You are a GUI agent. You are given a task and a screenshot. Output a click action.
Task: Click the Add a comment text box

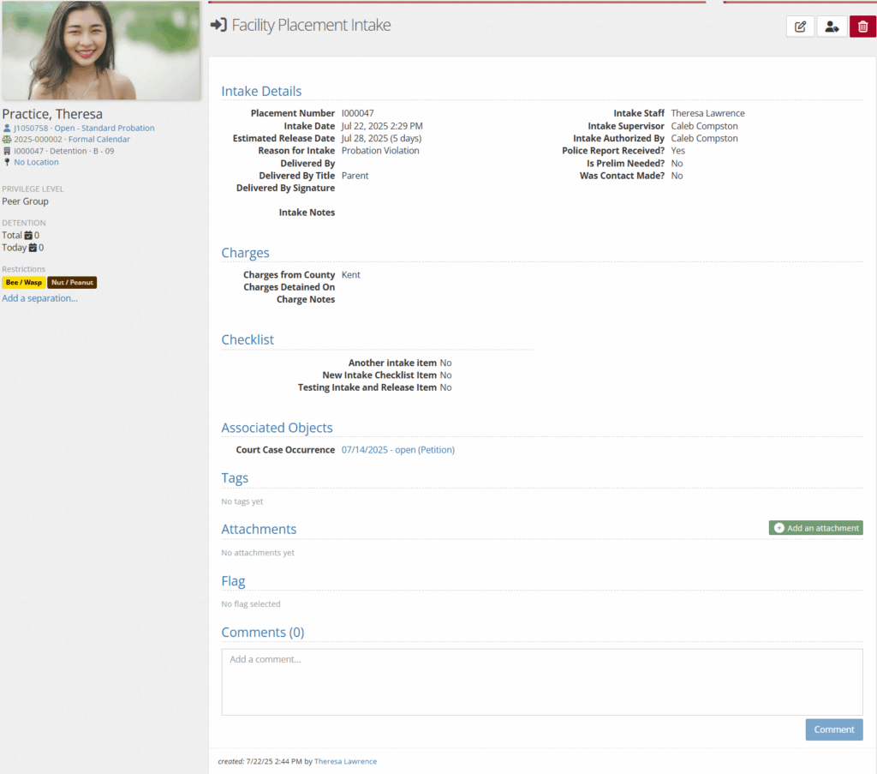pyautogui.click(x=542, y=681)
